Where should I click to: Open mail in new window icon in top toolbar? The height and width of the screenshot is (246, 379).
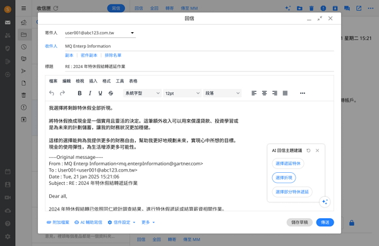pos(359,8)
